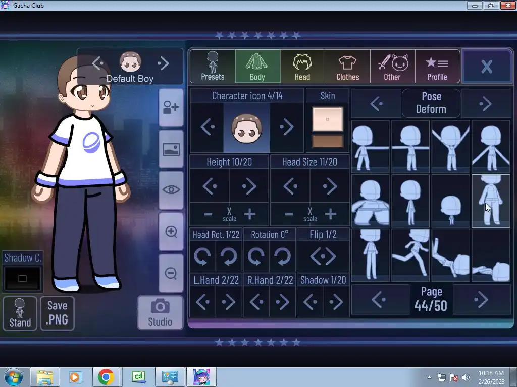
Task: Rotate head left under Head Rot.
Action: point(202,256)
